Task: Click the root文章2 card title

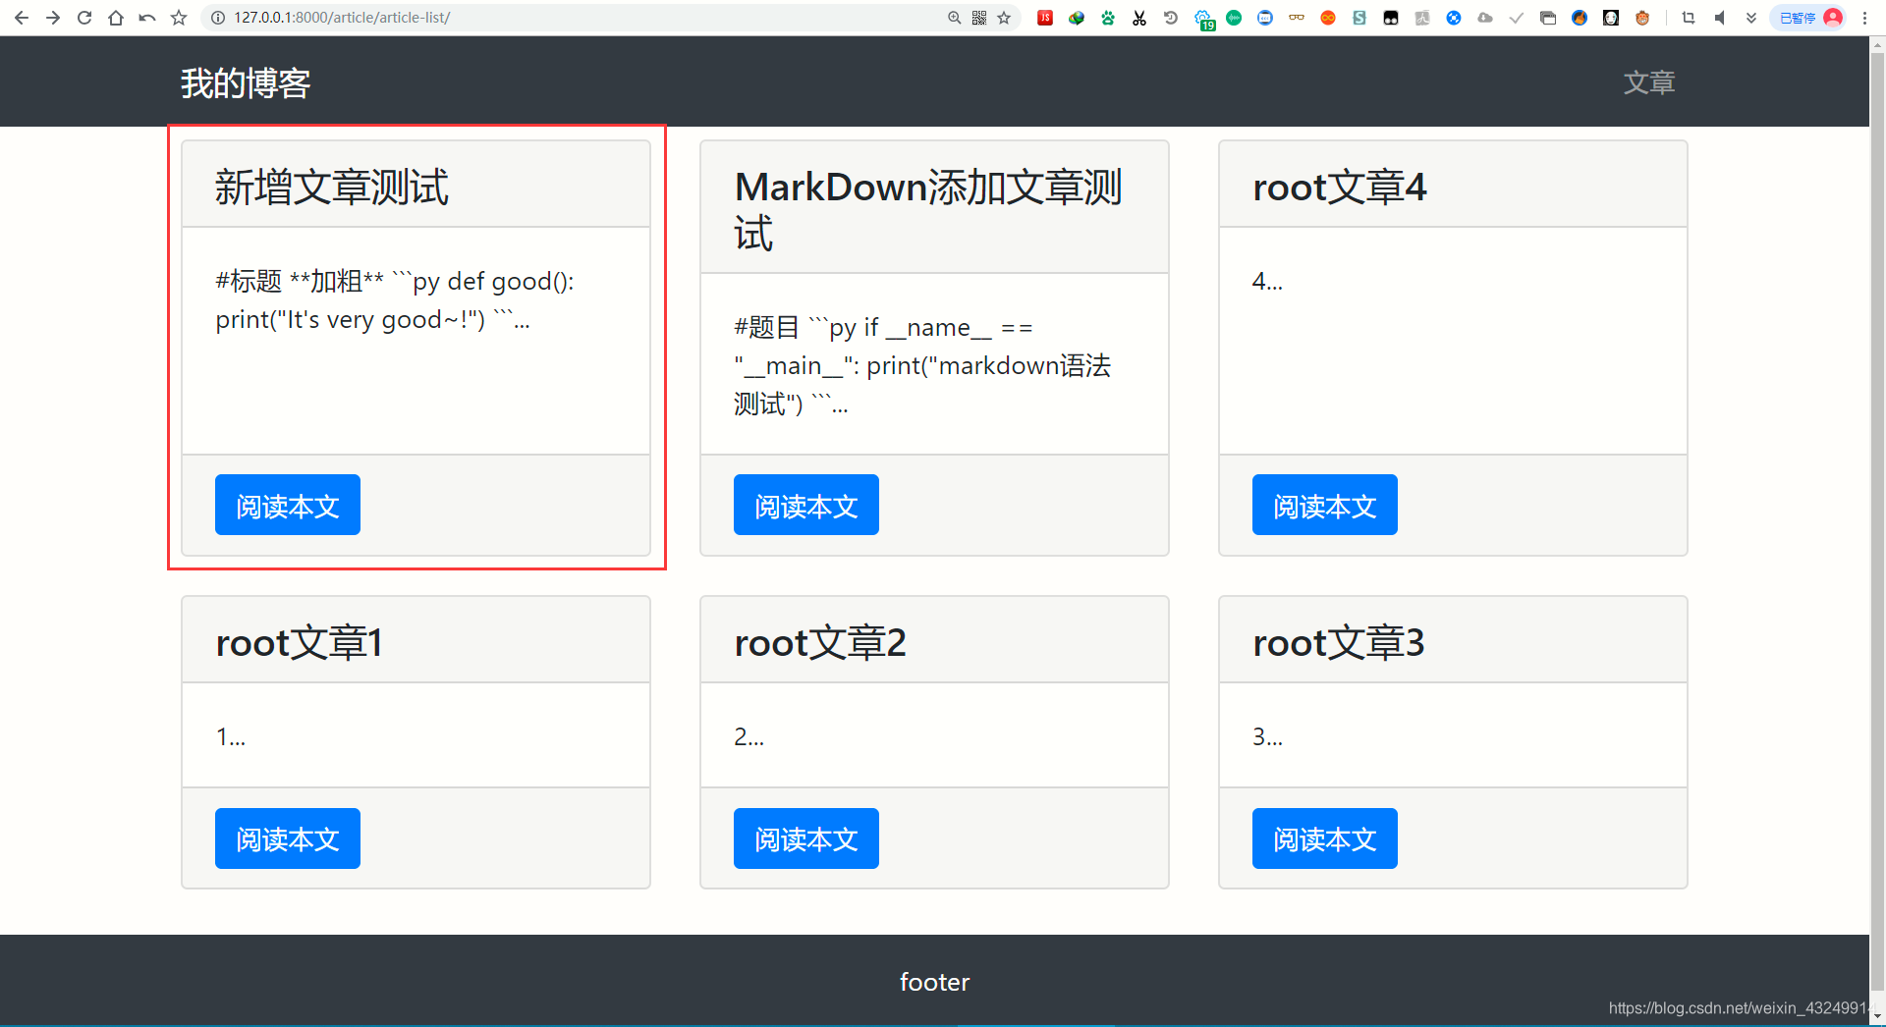Action: click(820, 642)
